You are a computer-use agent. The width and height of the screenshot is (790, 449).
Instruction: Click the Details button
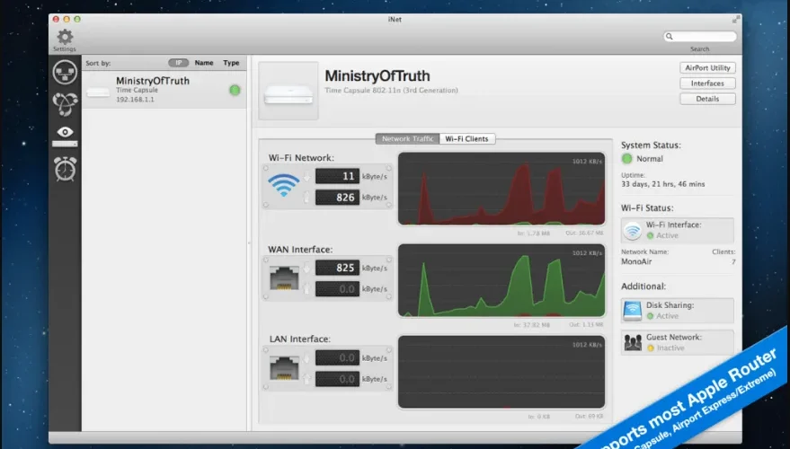[707, 99]
